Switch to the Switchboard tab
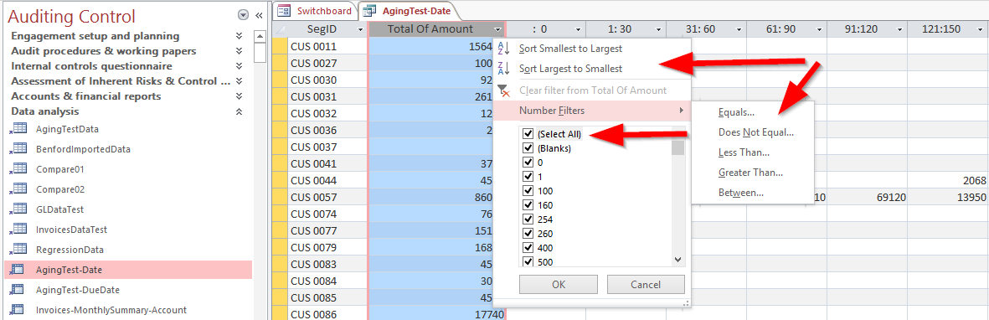Image resolution: width=989 pixels, height=320 pixels. click(x=316, y=11)
